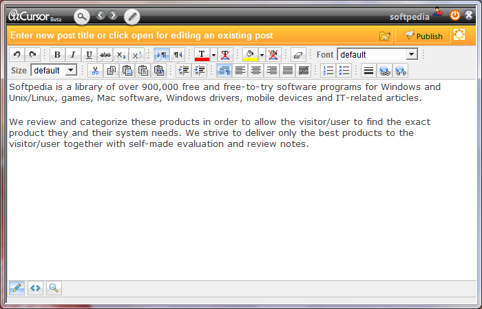Click the orange power logout button
This screenshot has height=309, width=482.
(455, 15)
